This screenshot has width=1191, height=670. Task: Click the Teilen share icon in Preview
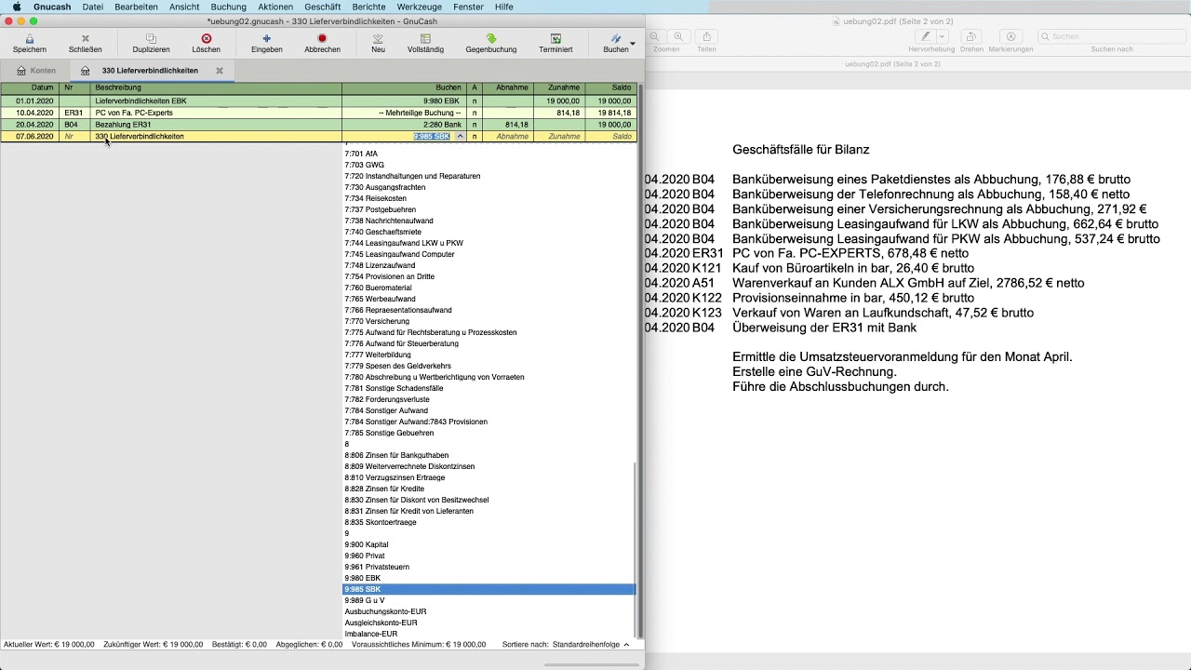pyautogui.click(x=706, y=36)
